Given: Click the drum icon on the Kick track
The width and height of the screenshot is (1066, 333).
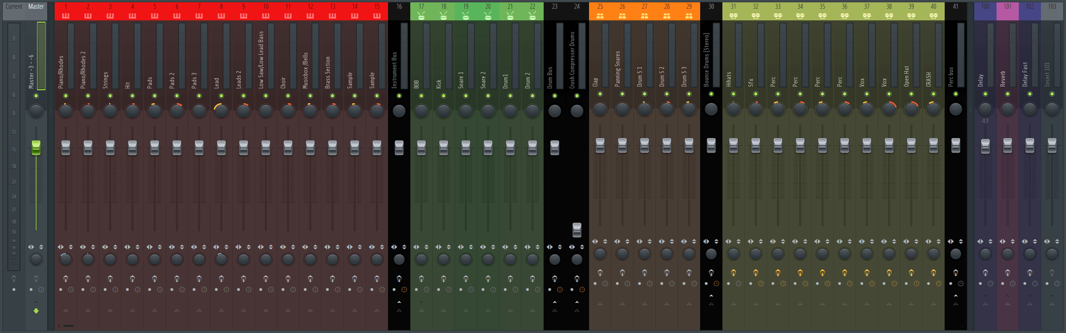Looking at the screenshot, I should click(x=443, y=16).
